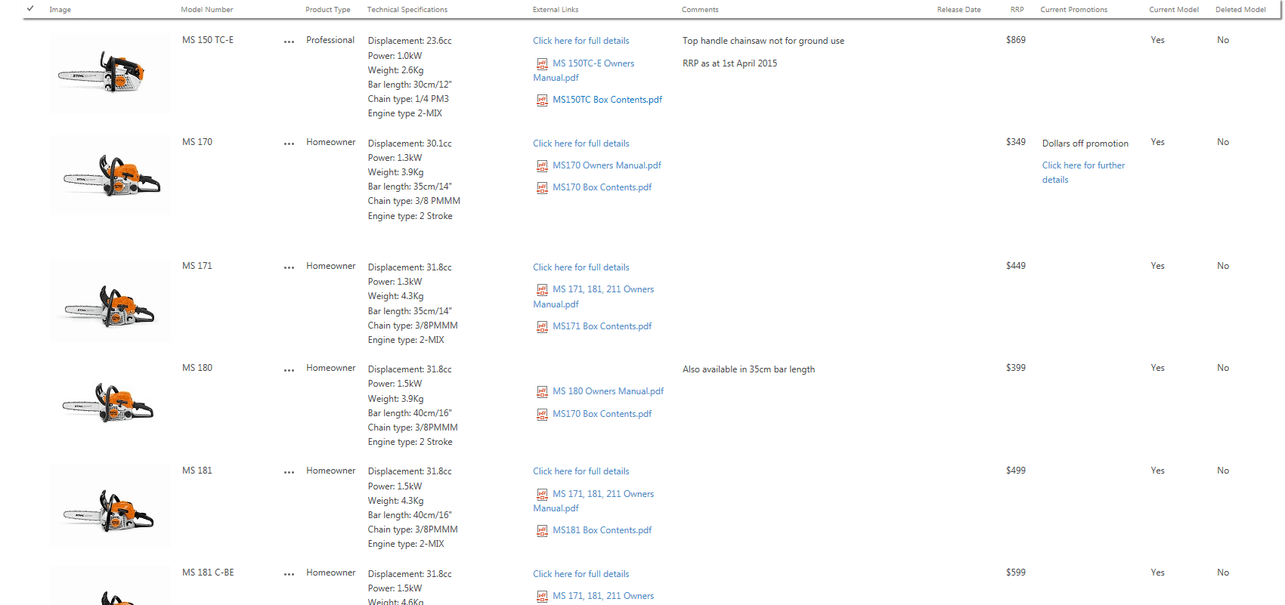
Task: Click the 'Professional' product type cell
Action: click(x=330, y=40)
